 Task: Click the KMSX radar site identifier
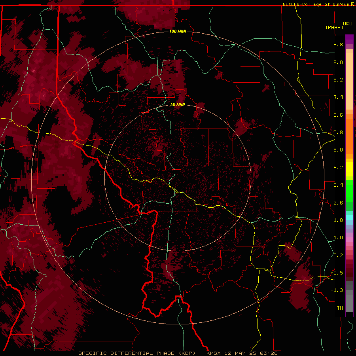pyautogui.click(x=214, y=353)
